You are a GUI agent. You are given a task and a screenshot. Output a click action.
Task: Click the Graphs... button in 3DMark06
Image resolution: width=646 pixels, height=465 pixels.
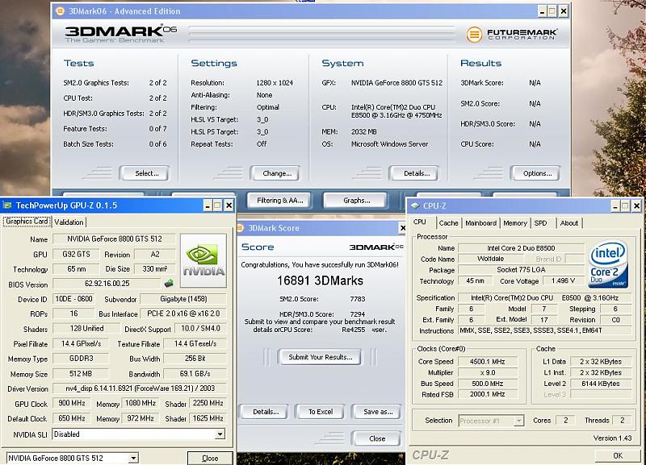(355, 200)
